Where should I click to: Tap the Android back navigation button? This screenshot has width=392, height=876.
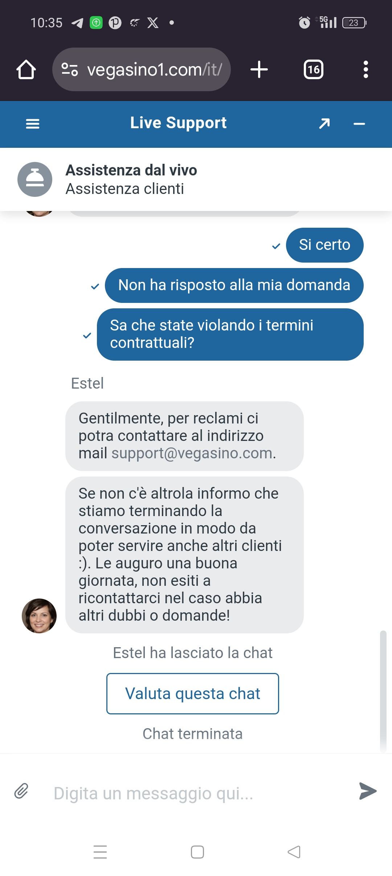[294, 852]
